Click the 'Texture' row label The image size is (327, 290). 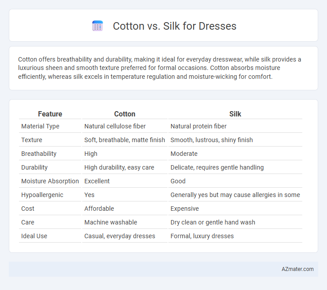32,140
